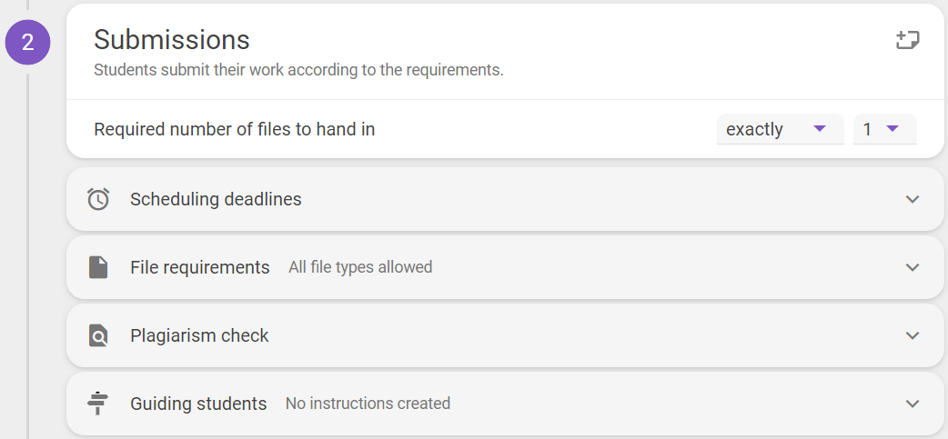Viewport: 948px width, 439px height.
Task: Select the purple step 2 circle
Action: [28, 43]
